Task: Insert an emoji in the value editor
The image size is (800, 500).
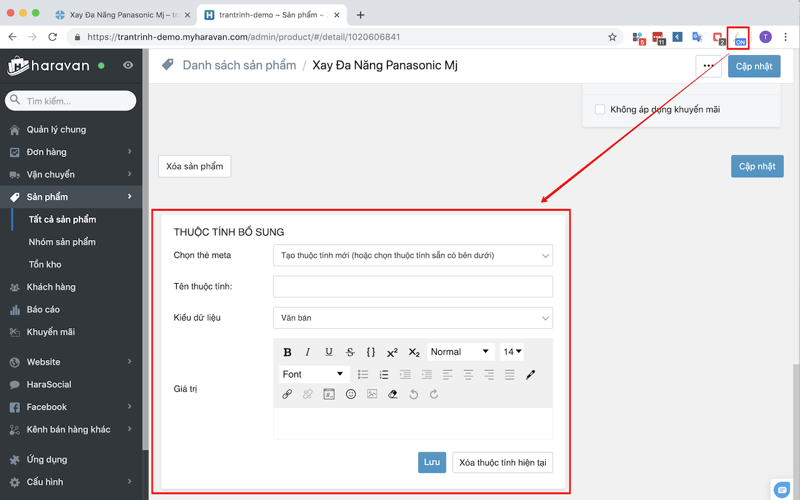Action: (351, 394)
